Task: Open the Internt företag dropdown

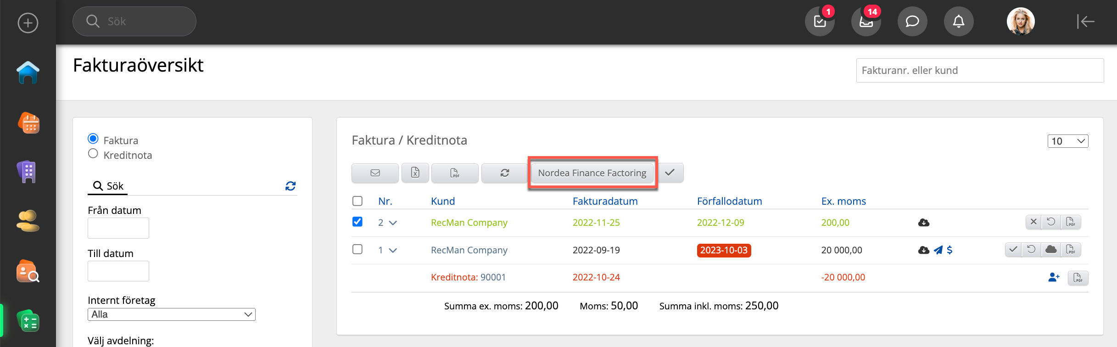Action: click(x=171, y=314)
